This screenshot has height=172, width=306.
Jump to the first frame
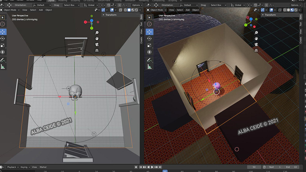coord(141,167)
